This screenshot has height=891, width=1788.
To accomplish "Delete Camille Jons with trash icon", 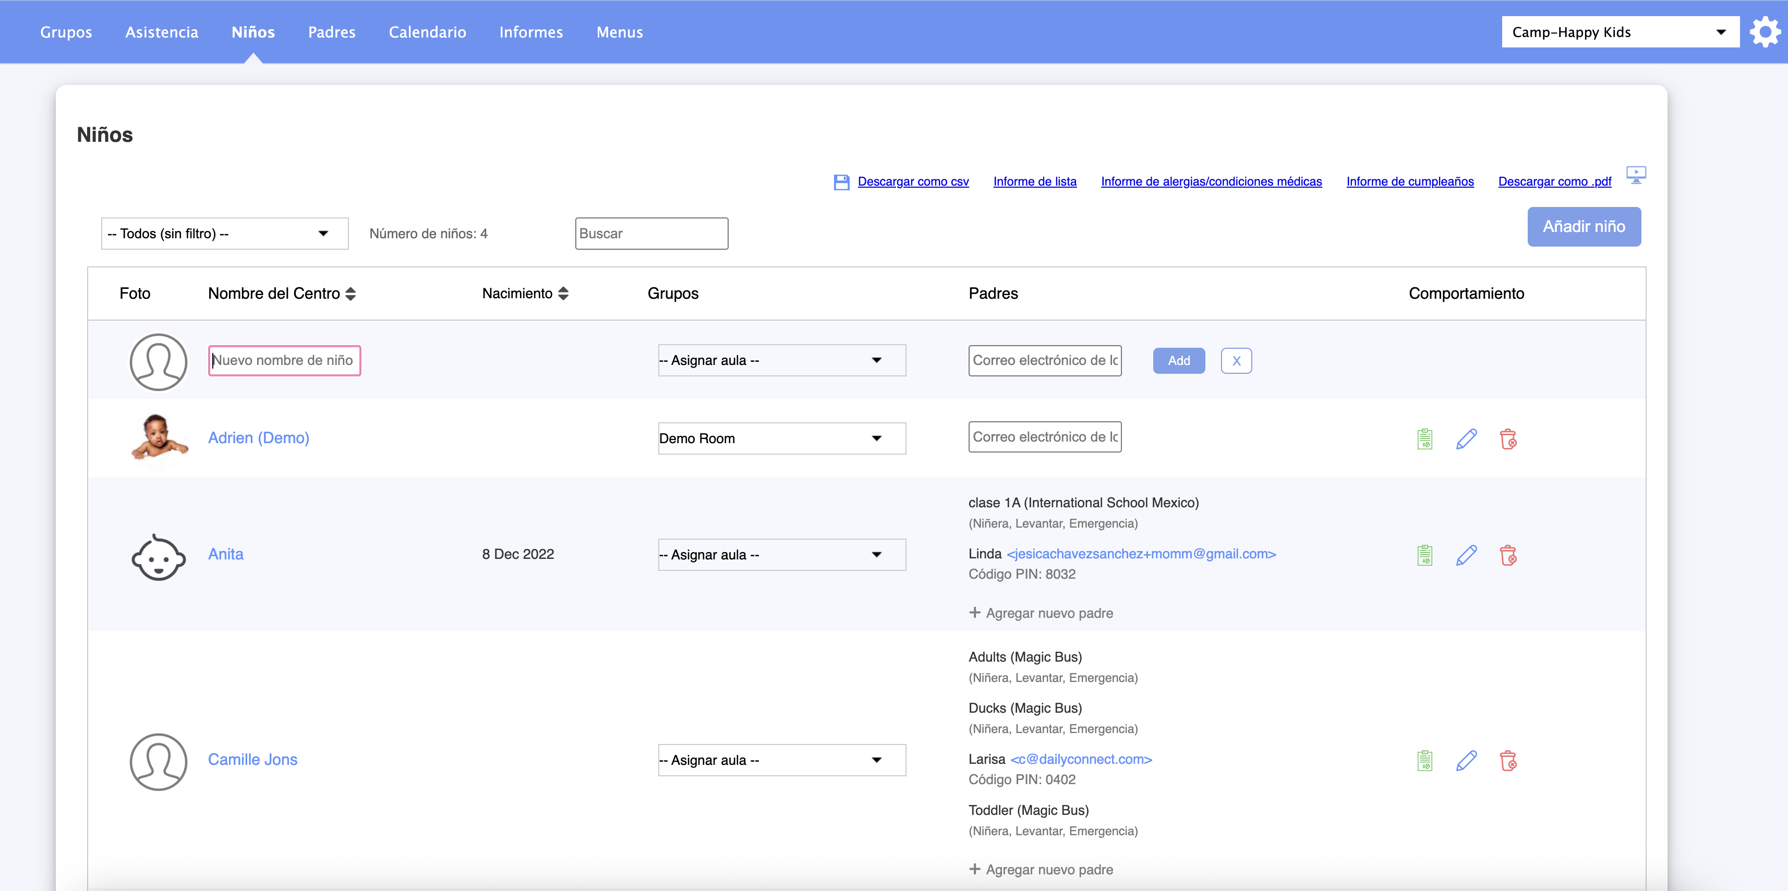I will [x=1507, y=761].
